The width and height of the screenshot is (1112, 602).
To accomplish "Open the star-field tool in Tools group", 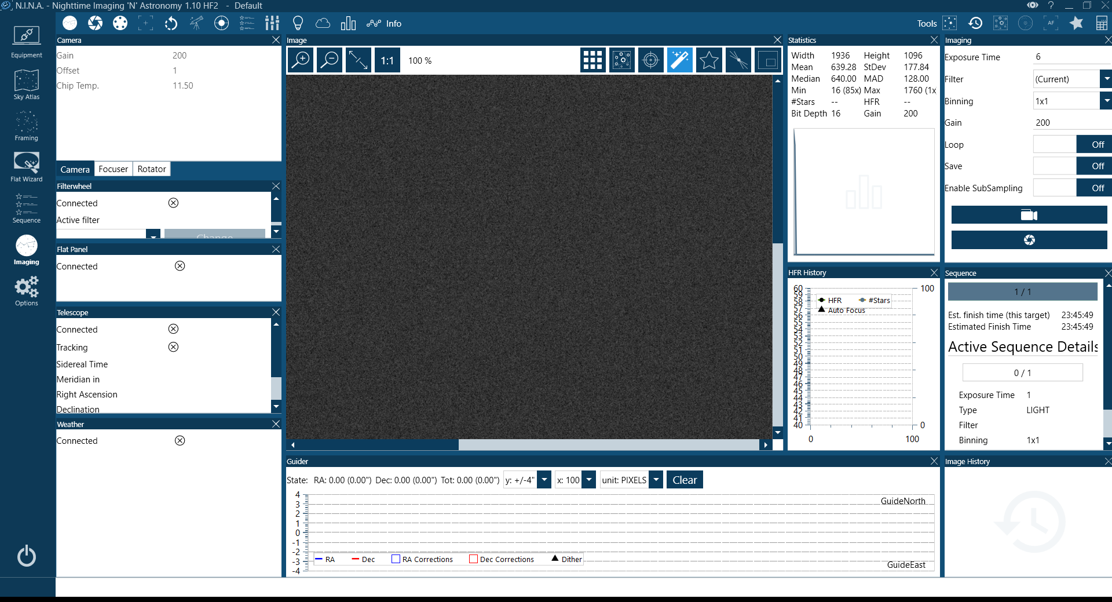I will point(950,23).
